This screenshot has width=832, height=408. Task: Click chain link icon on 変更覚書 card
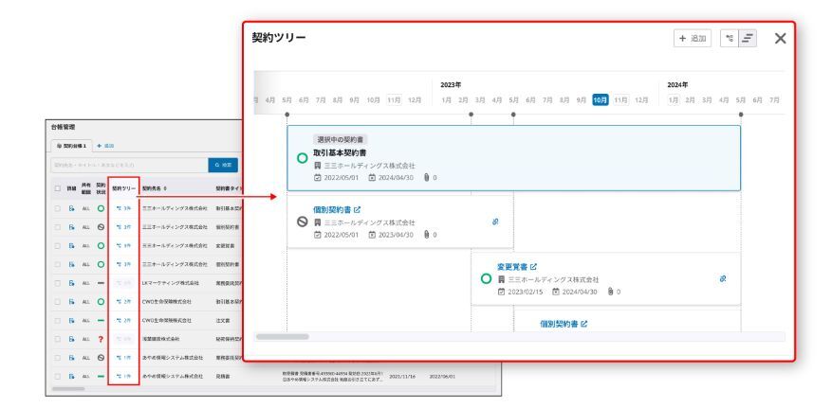coord(723,279)
